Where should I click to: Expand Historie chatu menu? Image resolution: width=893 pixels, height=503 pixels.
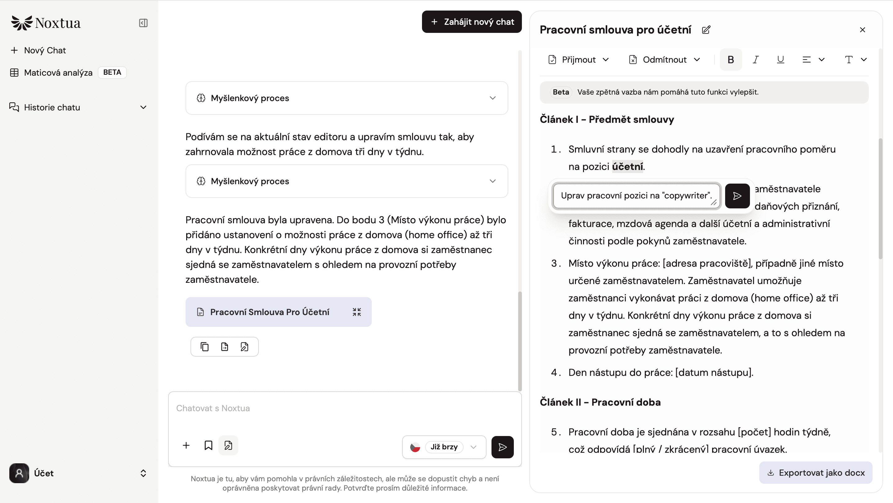click(x=78, y=107)
